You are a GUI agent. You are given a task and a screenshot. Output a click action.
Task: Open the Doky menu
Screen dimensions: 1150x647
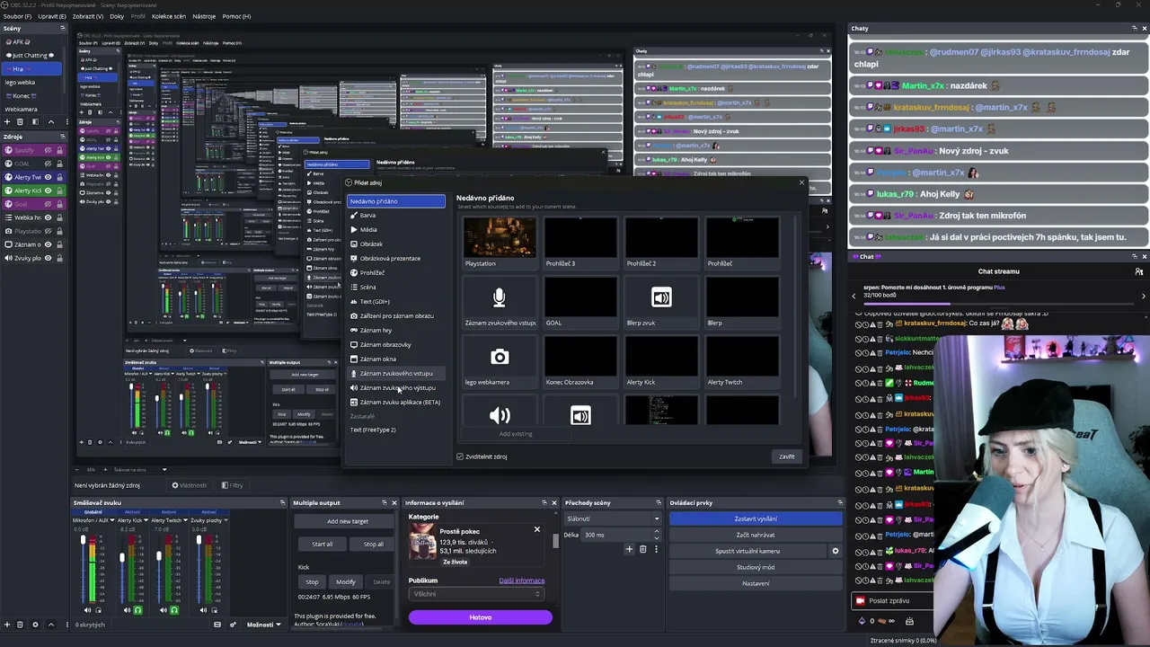tap(117, 16)
